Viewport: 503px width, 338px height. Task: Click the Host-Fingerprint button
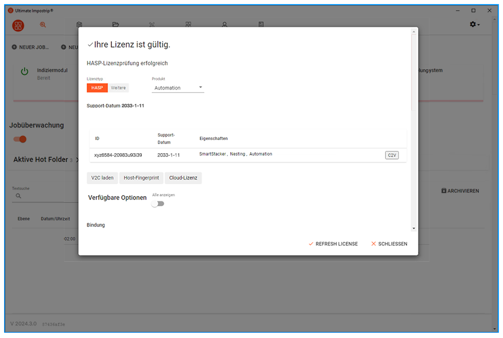click(141, 178)
